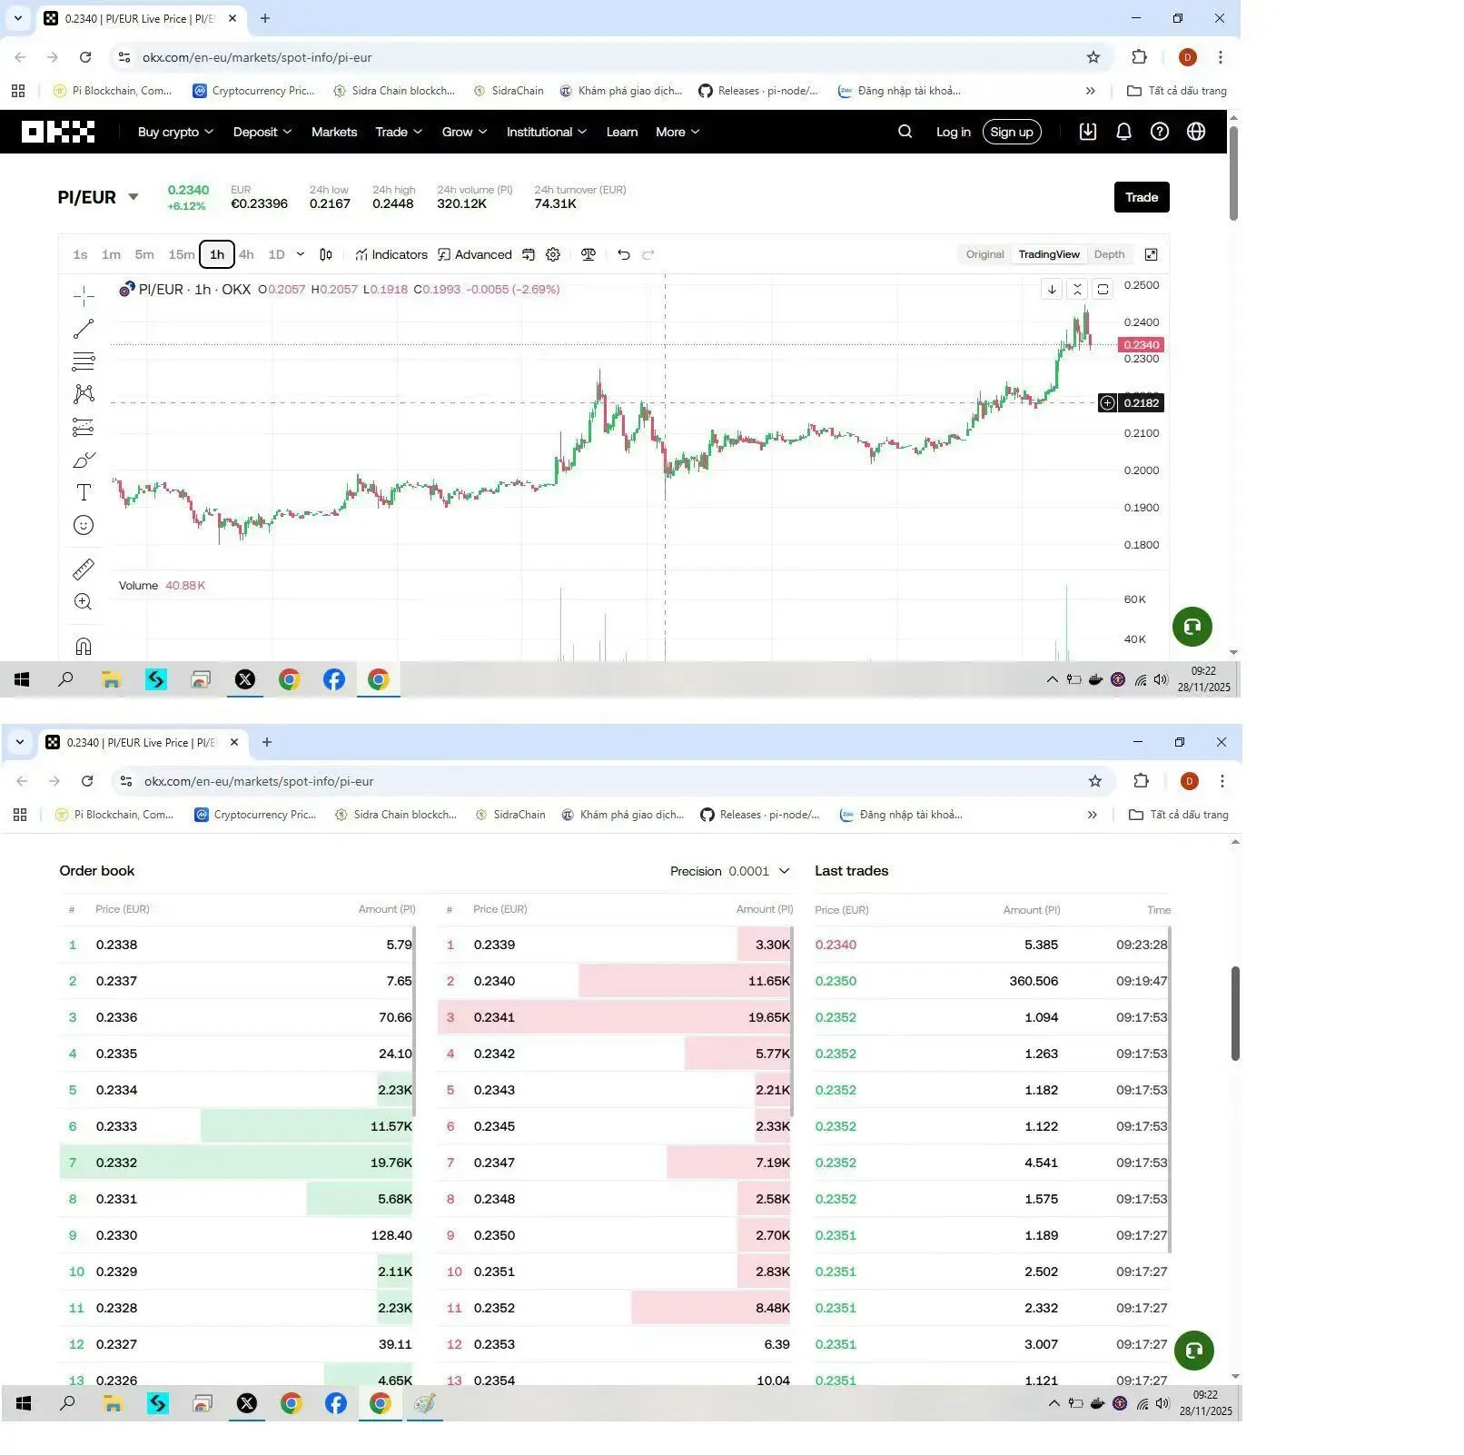1464x1455 pixels.
Task: Expand more chart intervals chevron after 1D
Action: pos(301,255)
